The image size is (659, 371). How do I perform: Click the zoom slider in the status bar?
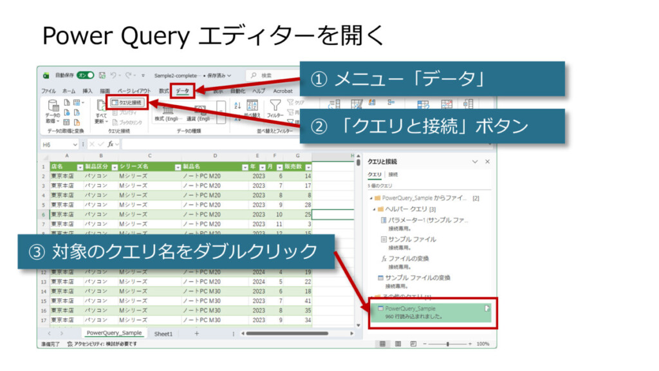(x=448, y=344)
